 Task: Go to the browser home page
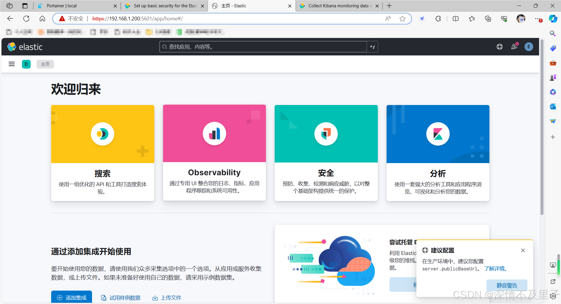click(42, 19)
